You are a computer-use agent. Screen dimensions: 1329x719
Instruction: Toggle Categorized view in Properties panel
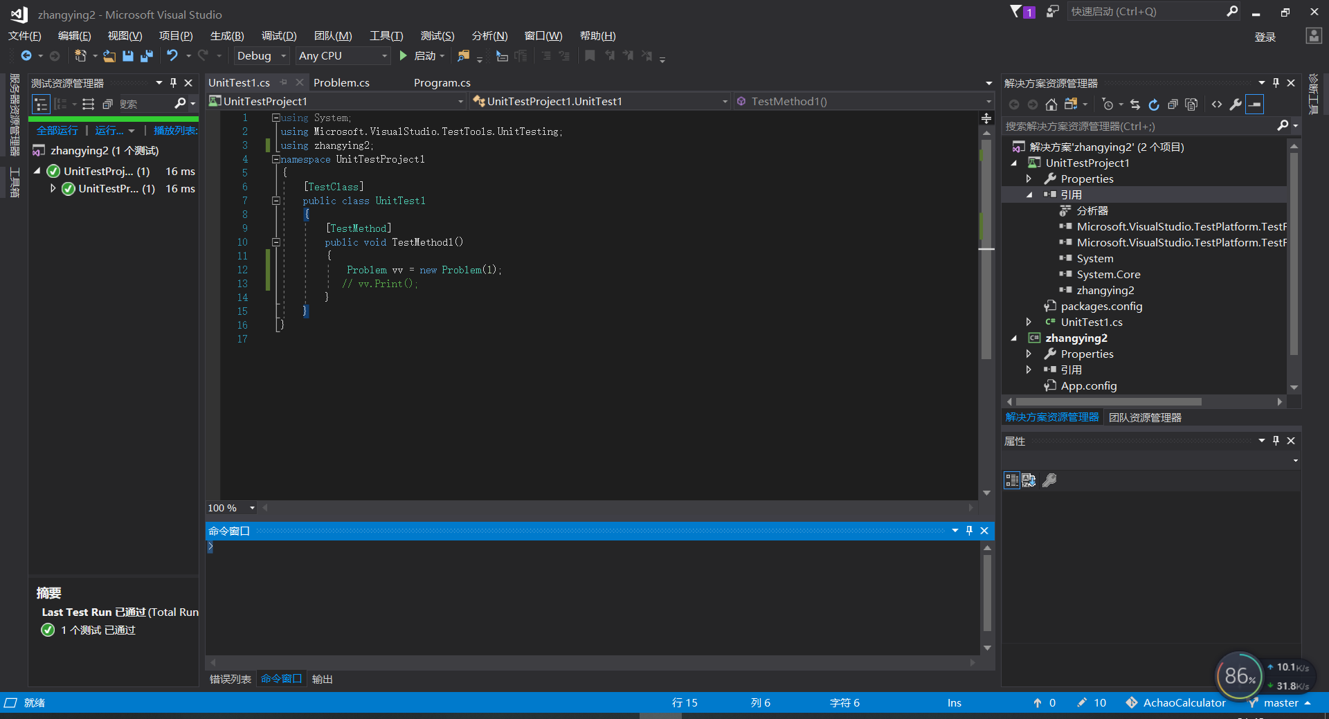coord(1011,480)
